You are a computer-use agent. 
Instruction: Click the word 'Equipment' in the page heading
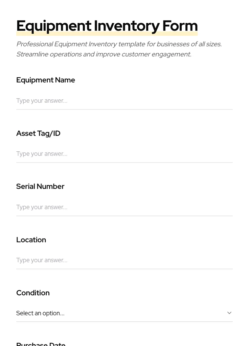[x=54, y=26]
